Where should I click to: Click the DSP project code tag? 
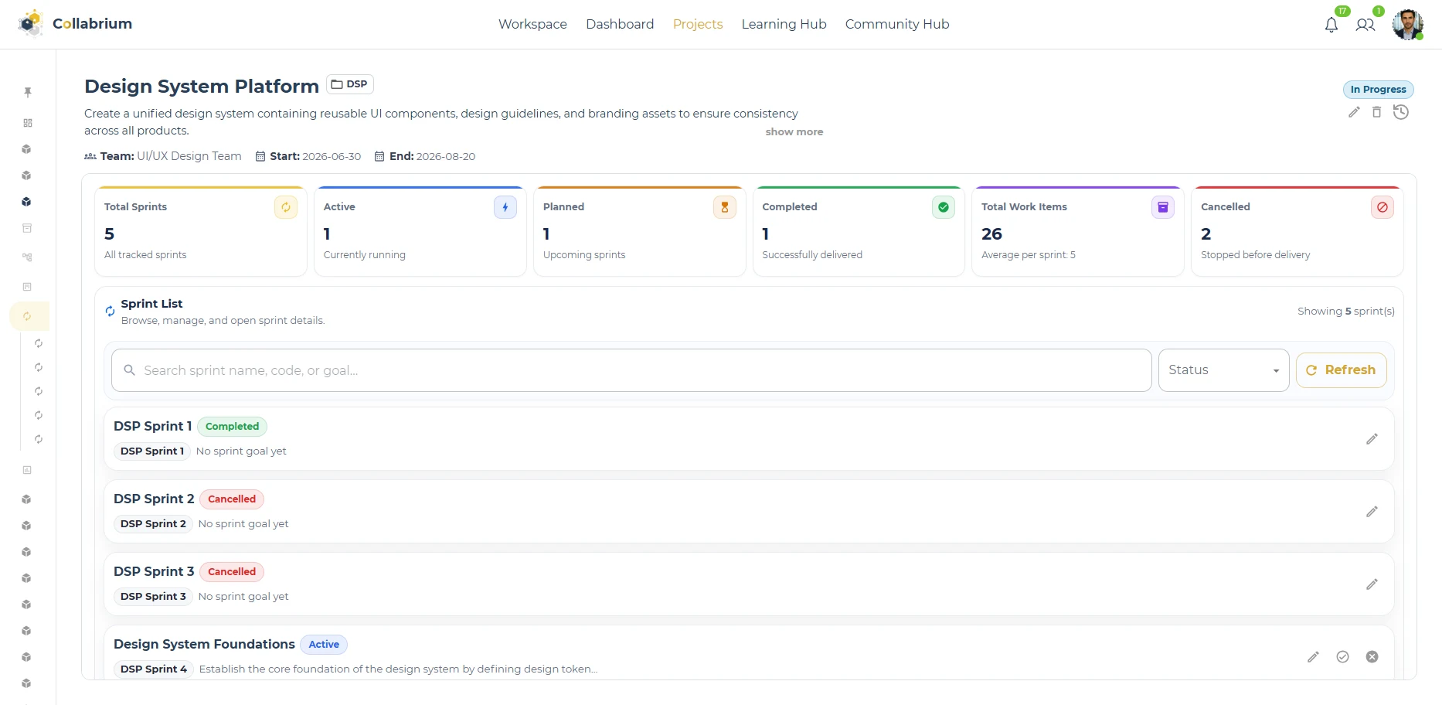[x=350, y=84]
